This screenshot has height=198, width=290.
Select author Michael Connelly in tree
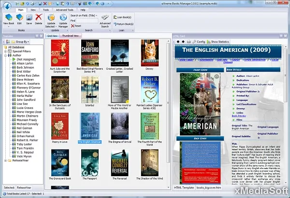[28, 124]
